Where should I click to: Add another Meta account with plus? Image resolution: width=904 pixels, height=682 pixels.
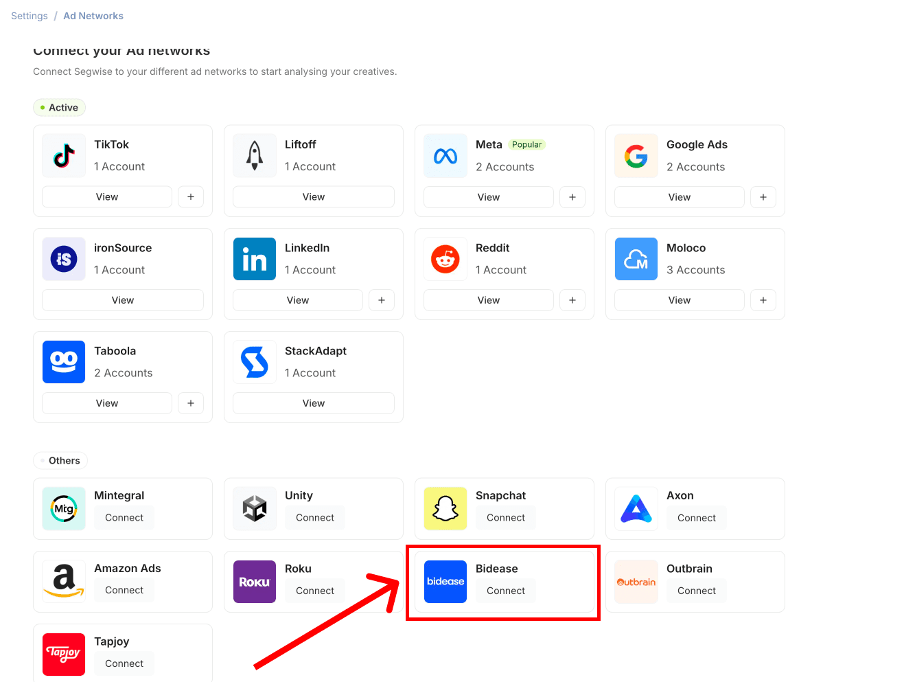coord(572,197)
